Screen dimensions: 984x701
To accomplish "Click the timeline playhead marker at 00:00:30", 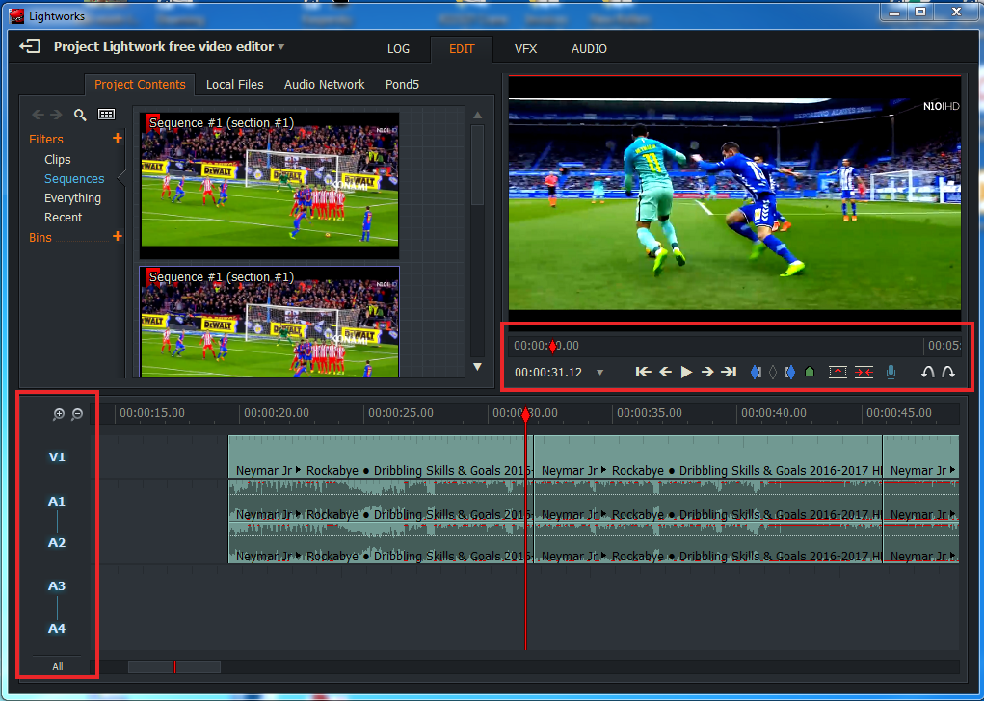I will pyautogui.click(x=526, y=413).
